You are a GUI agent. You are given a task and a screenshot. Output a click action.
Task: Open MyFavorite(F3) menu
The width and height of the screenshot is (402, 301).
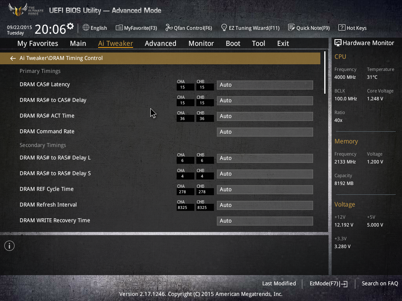[141, 28]
